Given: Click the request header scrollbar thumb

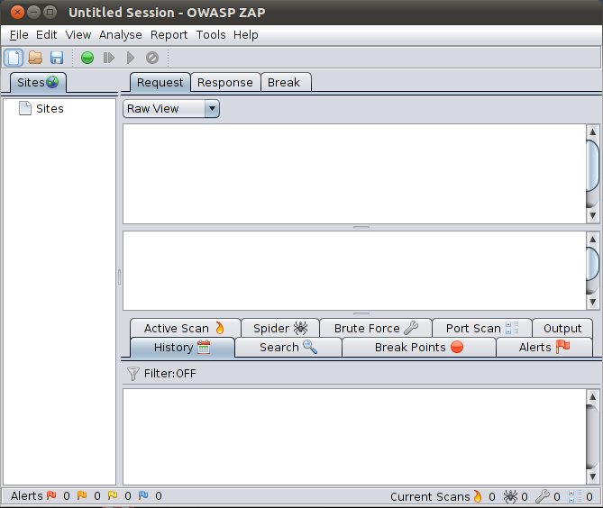Looking at the screenshot, I should click(592, 166).
